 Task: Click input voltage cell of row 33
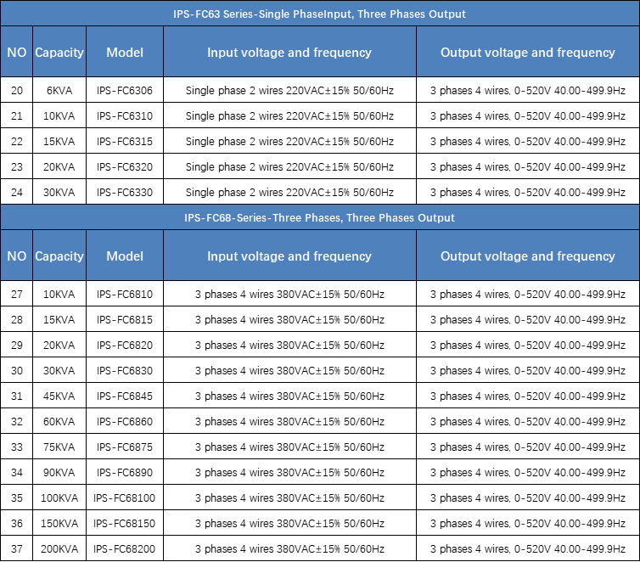289,447
